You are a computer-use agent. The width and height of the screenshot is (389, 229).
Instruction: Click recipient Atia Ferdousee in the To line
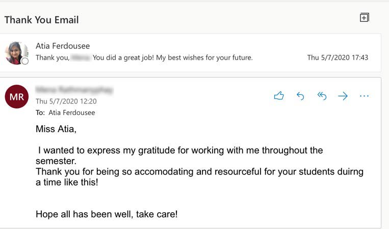pos(72,112)
